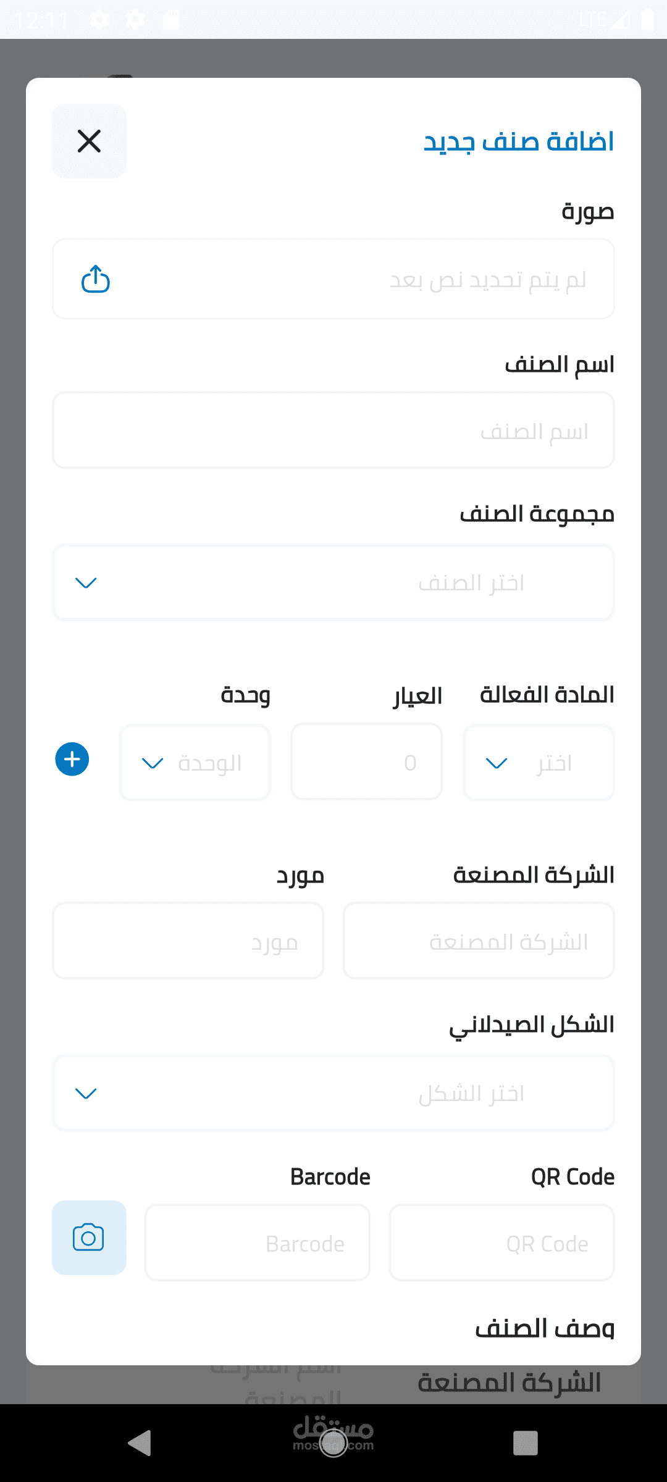Image resolution: width=667 pixels, height=1482 pixels.
Task: Click the blue plus add ingredient button
Action: 72,760
